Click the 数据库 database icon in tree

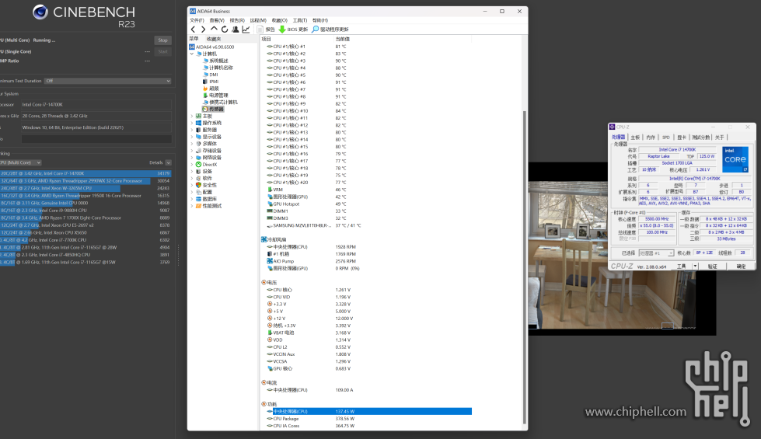click(198, 199)
